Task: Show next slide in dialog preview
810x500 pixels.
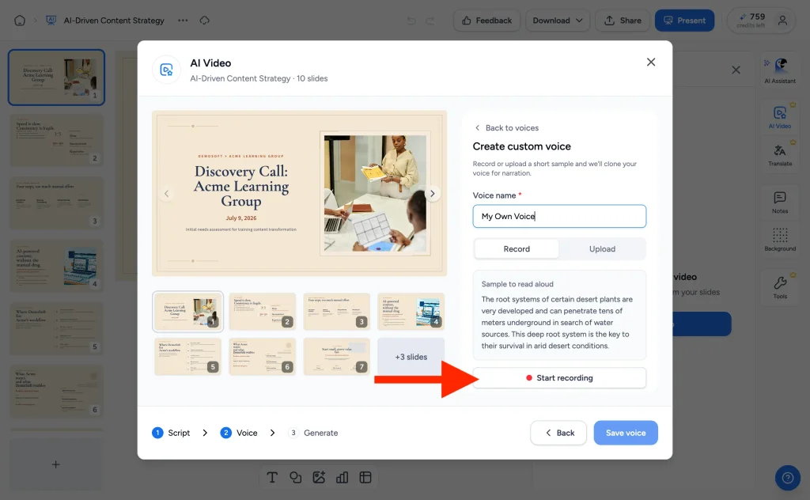Action: 433,194
